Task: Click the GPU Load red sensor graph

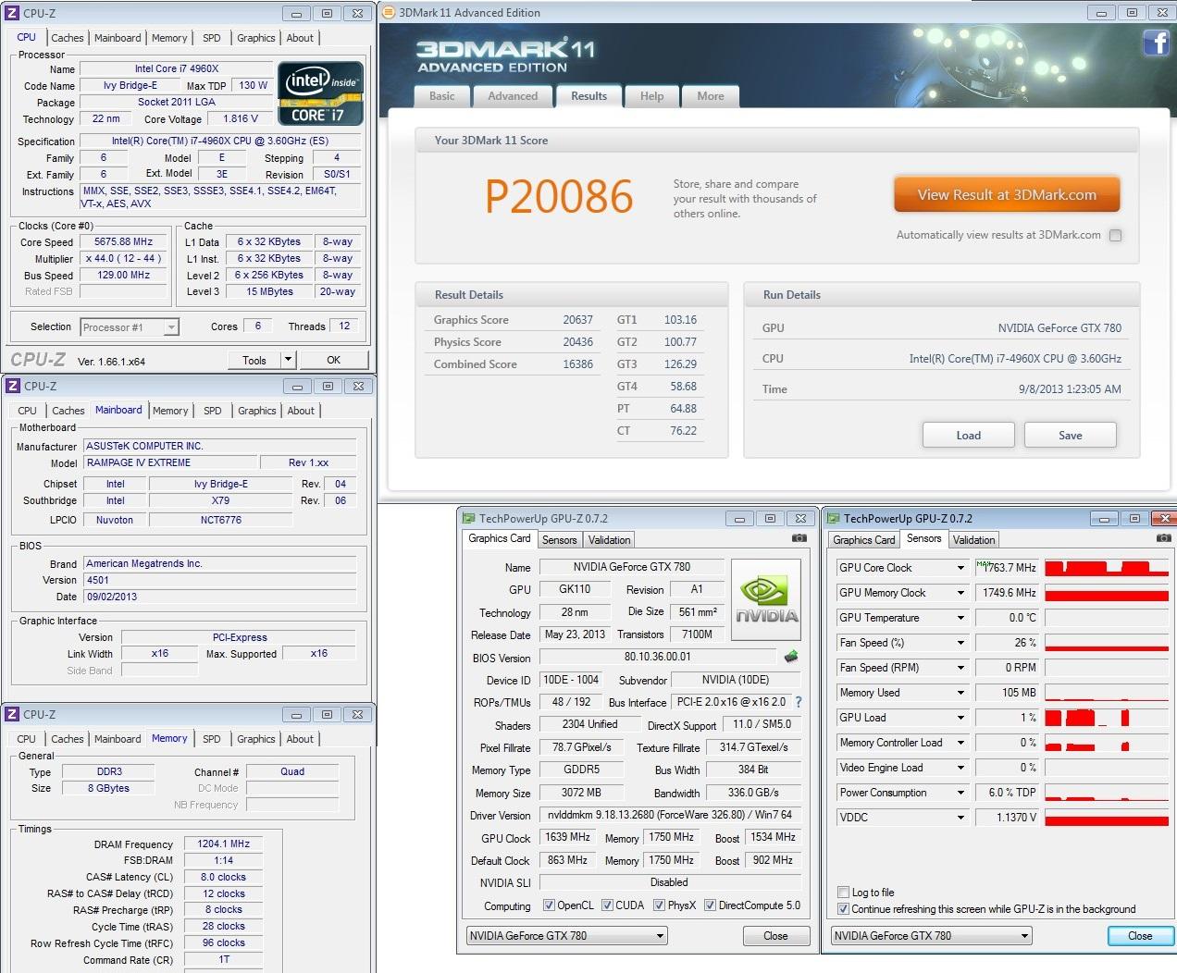Action: pos(1106,718)
